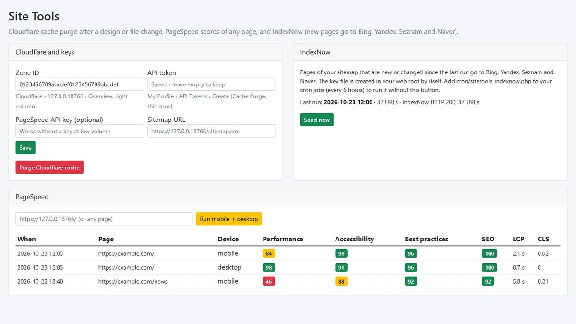Image resolution: width=576 pixels, height=324 pixels.
Task: Click the LCP value 5.8 s
Action: coord(518,282)
